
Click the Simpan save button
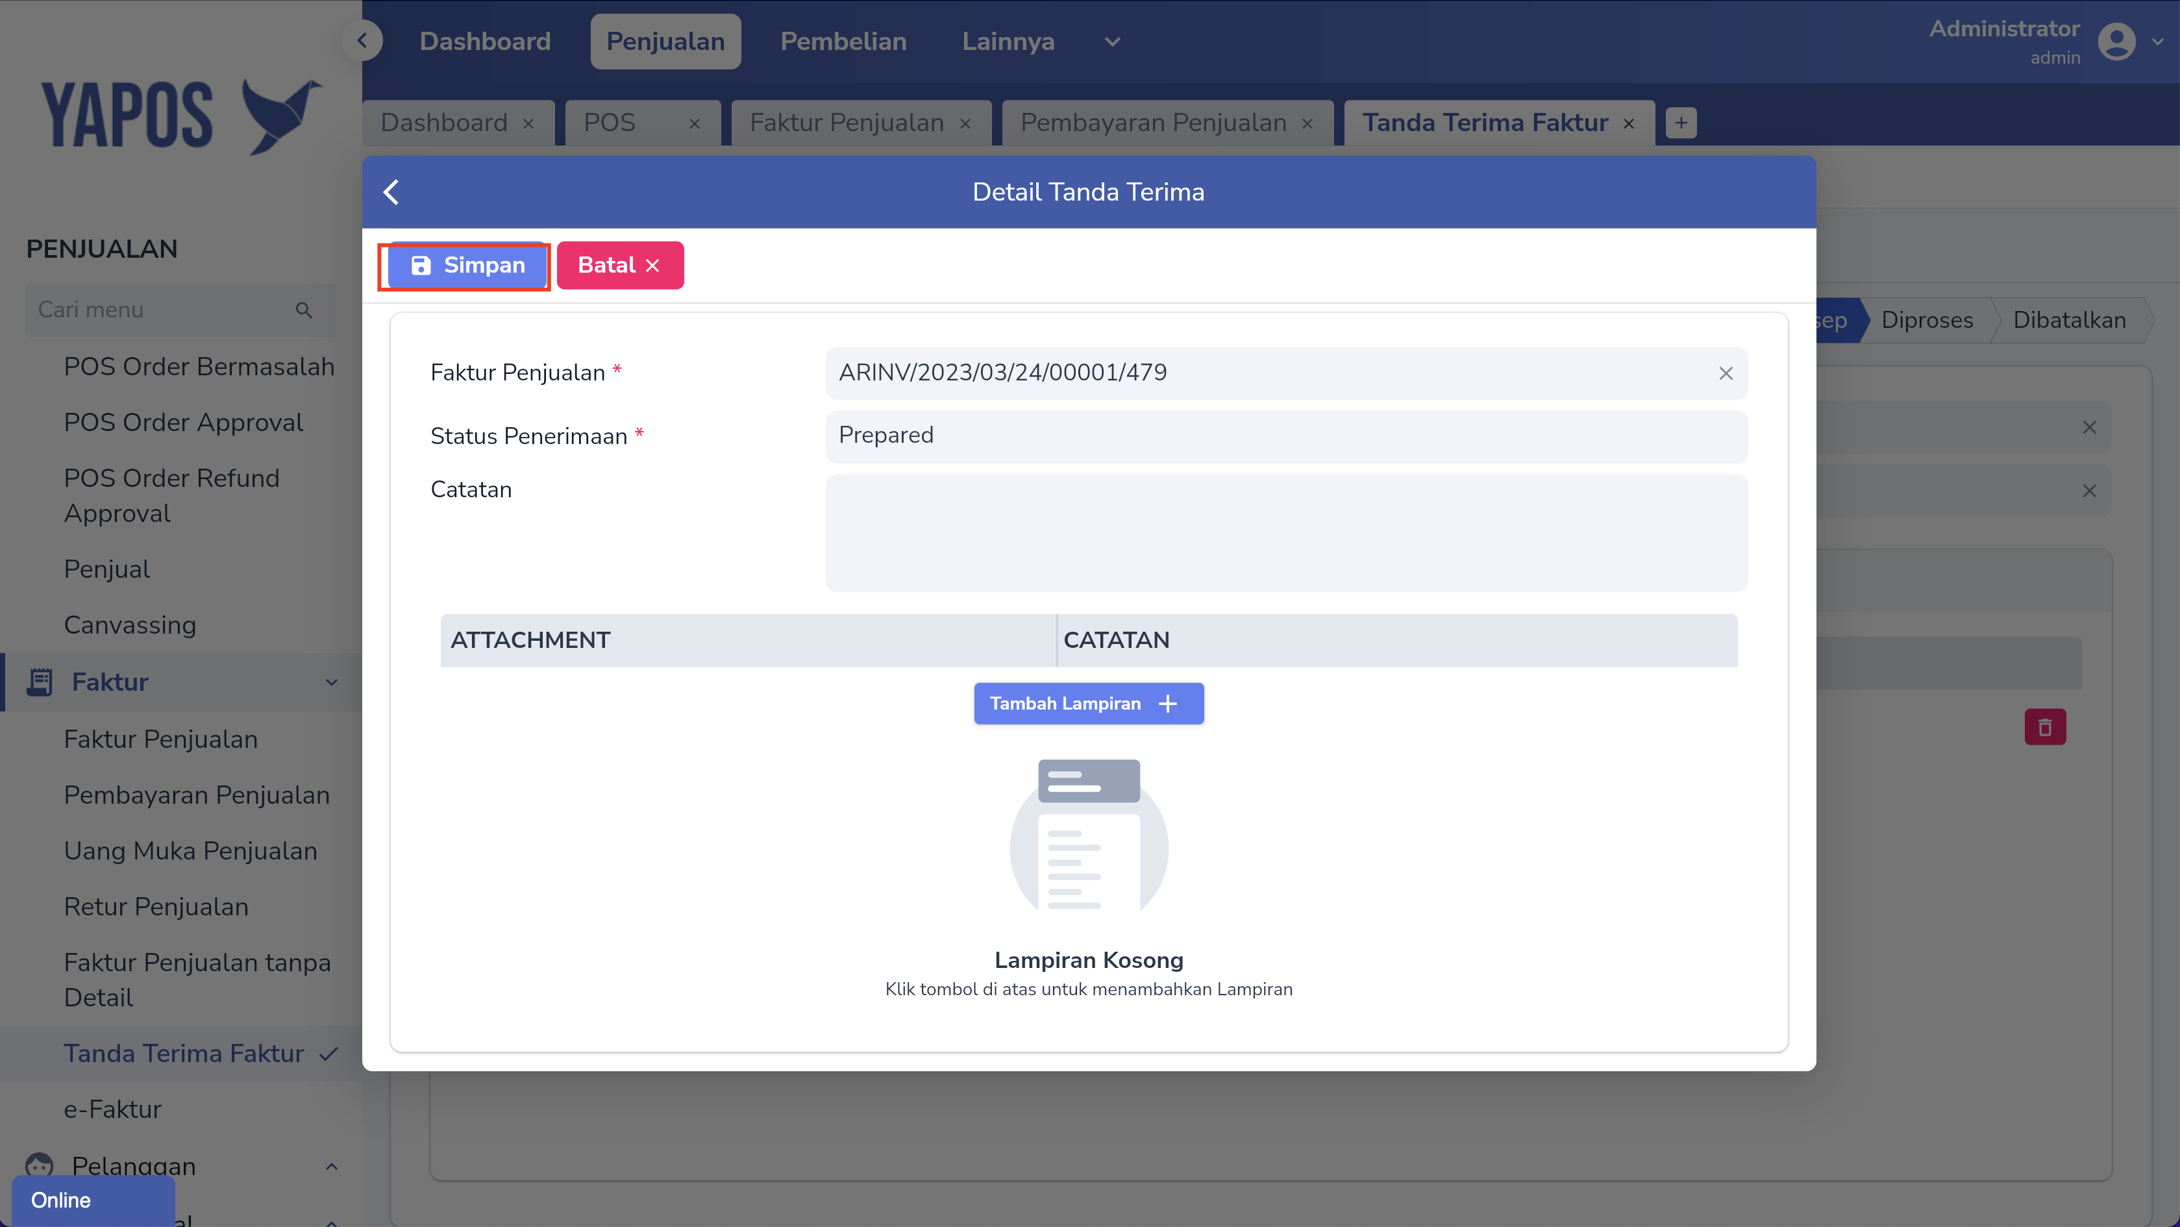467,266
